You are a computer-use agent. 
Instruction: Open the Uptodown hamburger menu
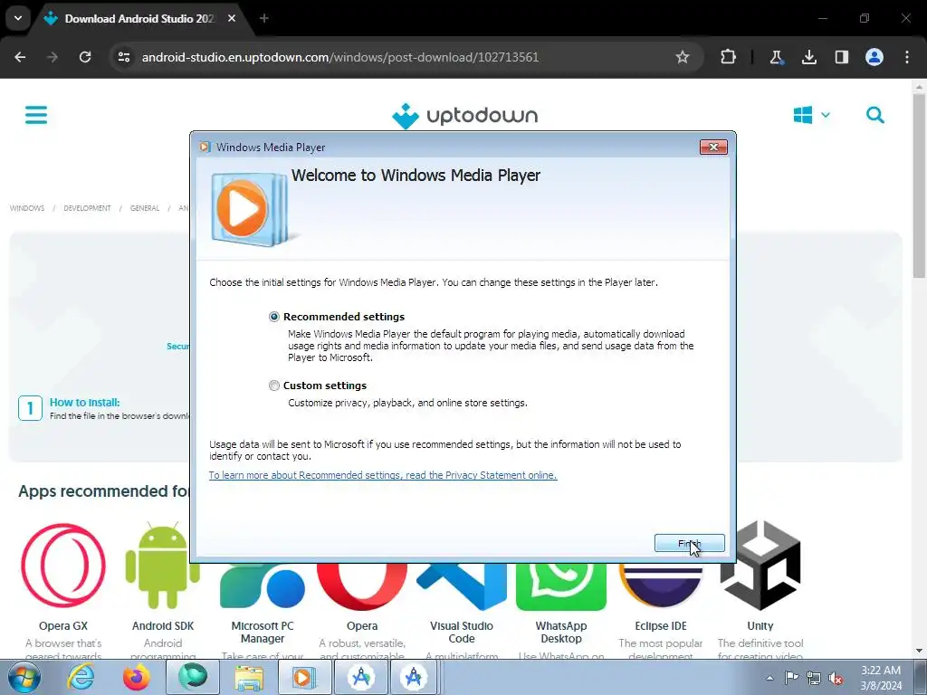[x=36, y=115]
